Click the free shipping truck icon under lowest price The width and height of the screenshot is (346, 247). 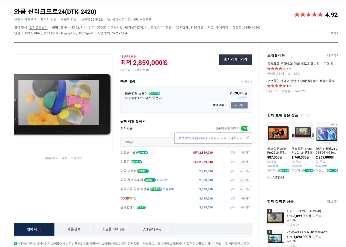click(x=122, y=70)
